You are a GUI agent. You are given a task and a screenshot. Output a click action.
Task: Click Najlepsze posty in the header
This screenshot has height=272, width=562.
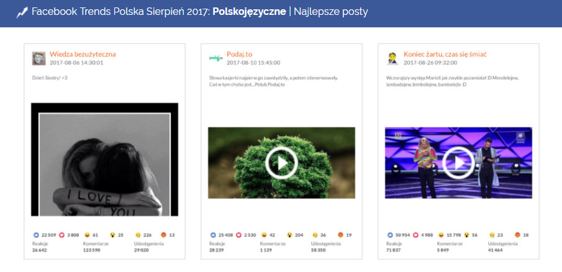click(331, 12)
